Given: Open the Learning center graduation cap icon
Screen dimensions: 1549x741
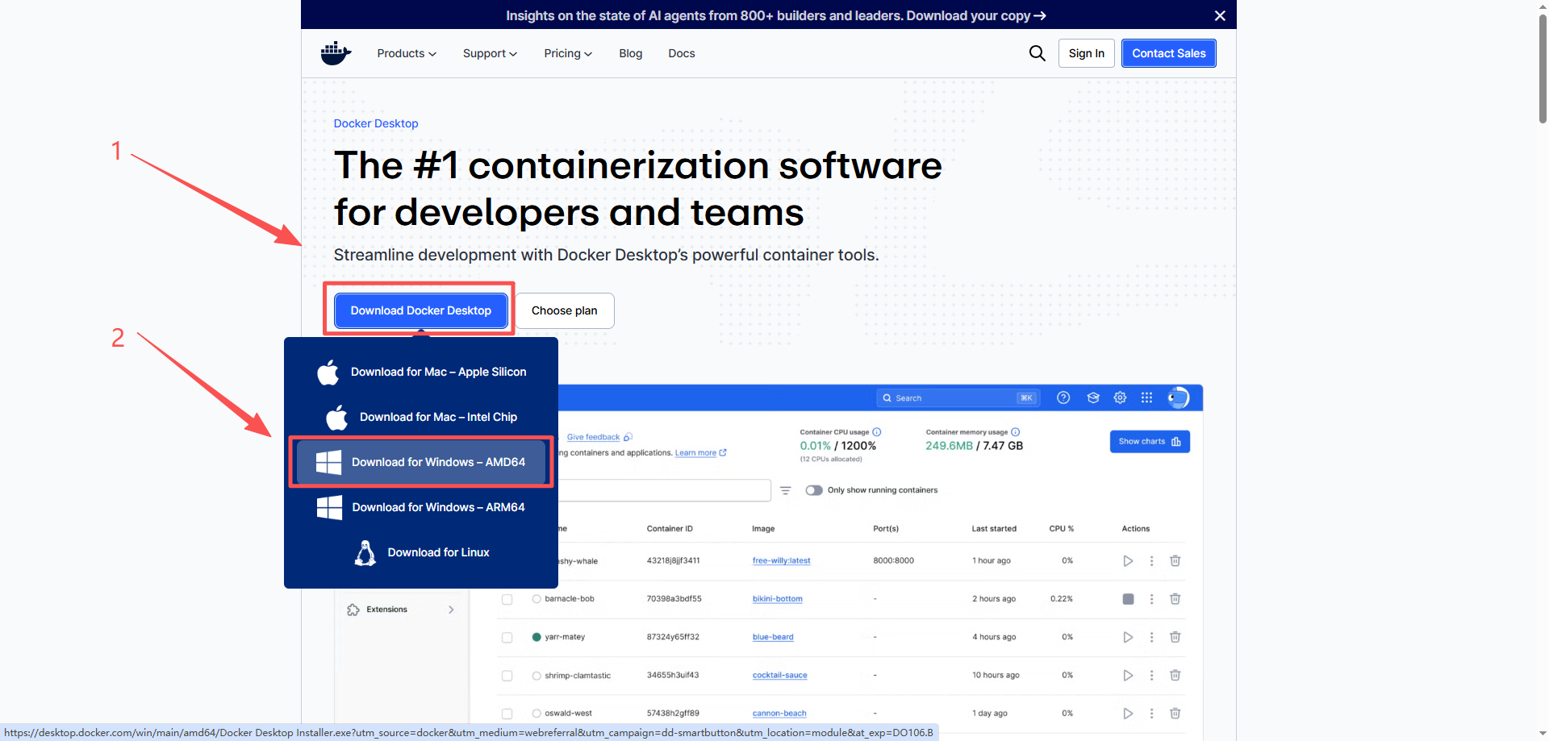Looking at the screenshot, I should (x=1093, y=398).
